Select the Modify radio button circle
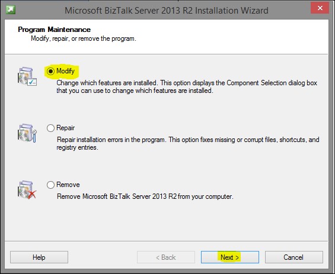 50,71
